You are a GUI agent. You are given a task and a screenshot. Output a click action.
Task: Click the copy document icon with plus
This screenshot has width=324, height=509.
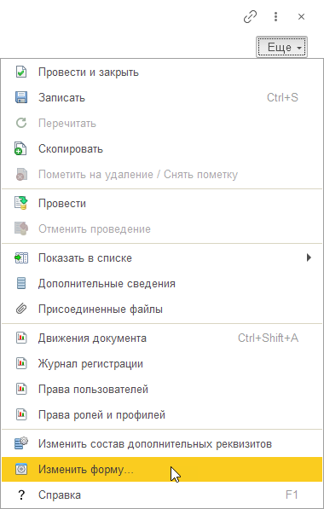pyautogui.click(x=21, y=148)
